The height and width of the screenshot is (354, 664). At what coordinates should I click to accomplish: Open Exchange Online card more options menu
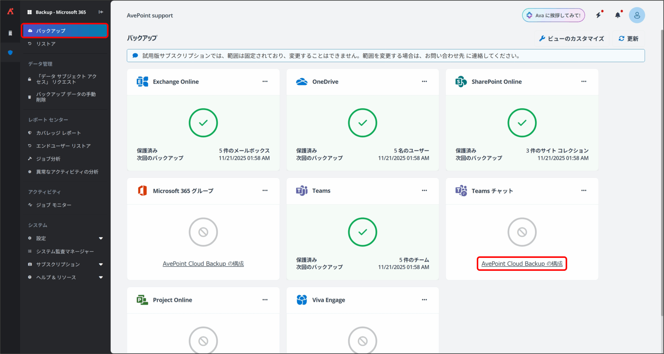tap(265, 81)
